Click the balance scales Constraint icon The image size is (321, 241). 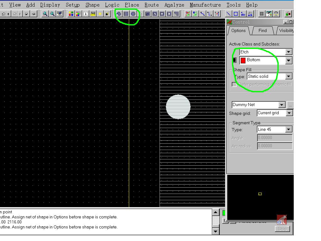pos(276,14)
